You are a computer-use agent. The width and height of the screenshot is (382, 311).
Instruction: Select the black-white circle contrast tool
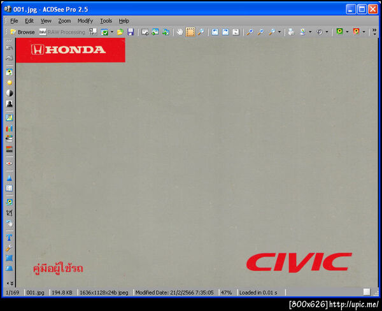[10, 93]
